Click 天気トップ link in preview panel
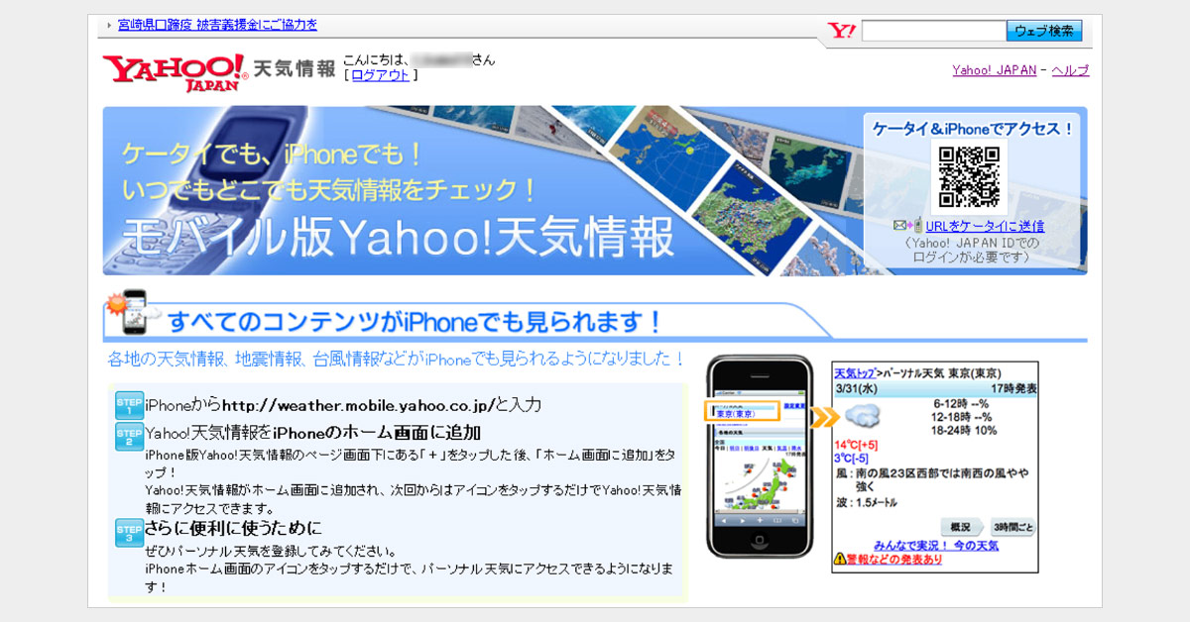Viewport: 1190px width, 622px height. pyautogui.click(x=854, y=373)
